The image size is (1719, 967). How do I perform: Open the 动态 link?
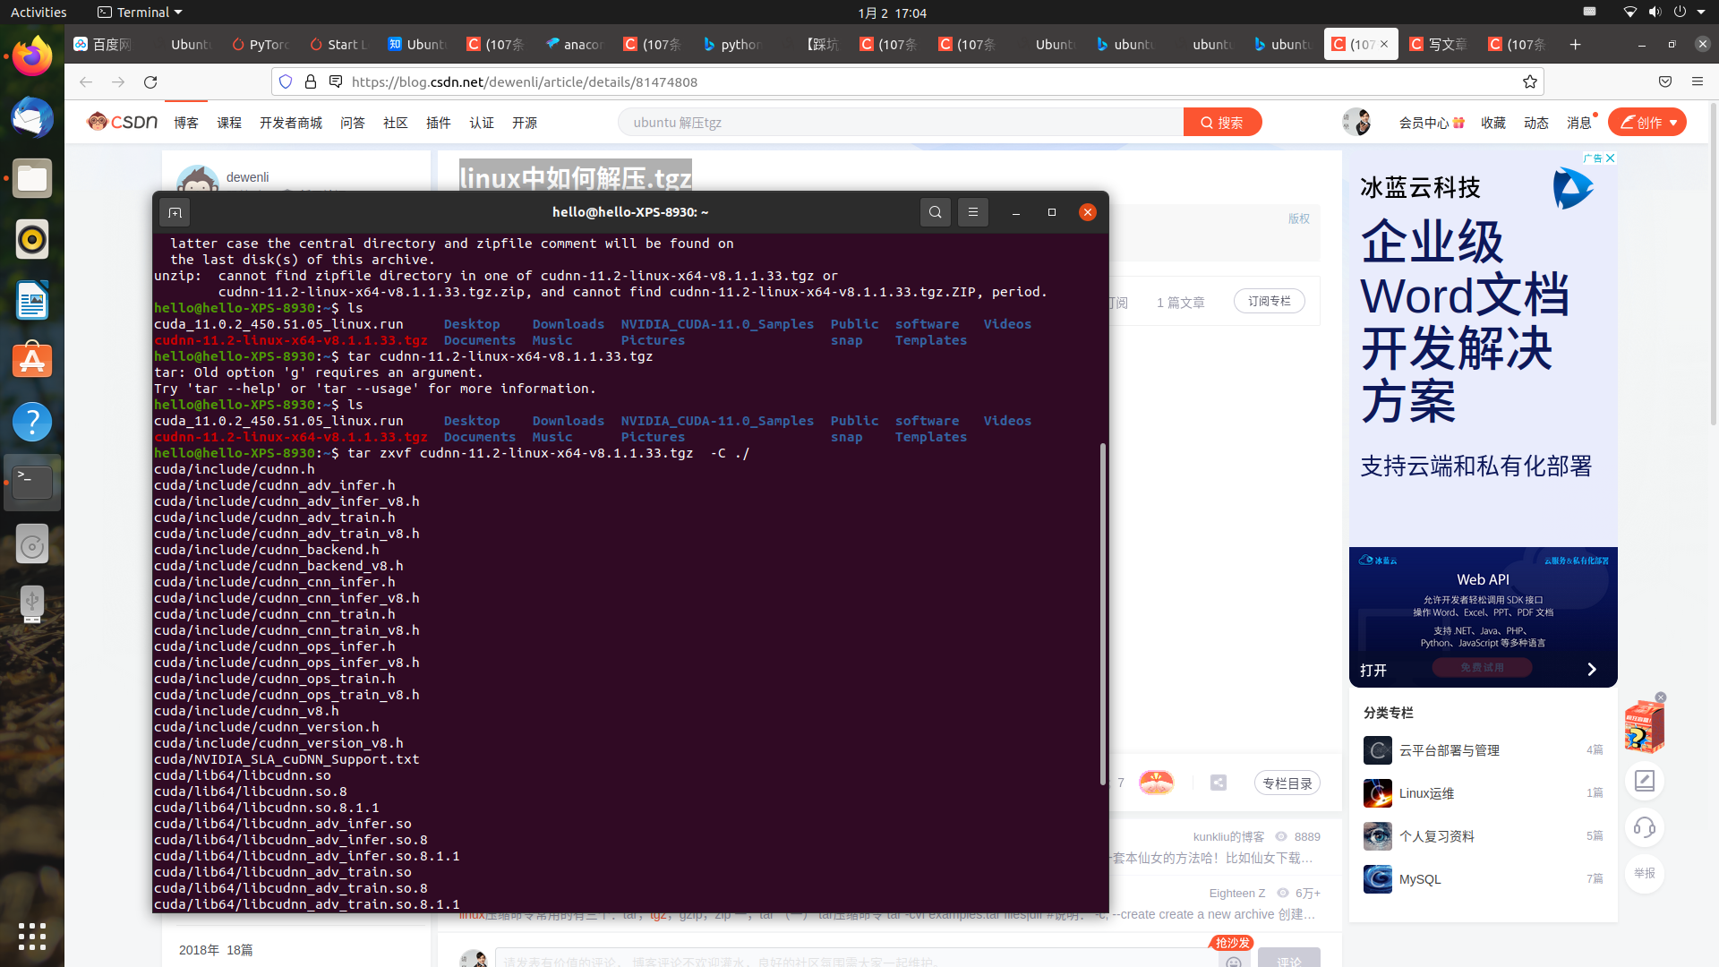pyautogui.click(x=1536, y=123)
